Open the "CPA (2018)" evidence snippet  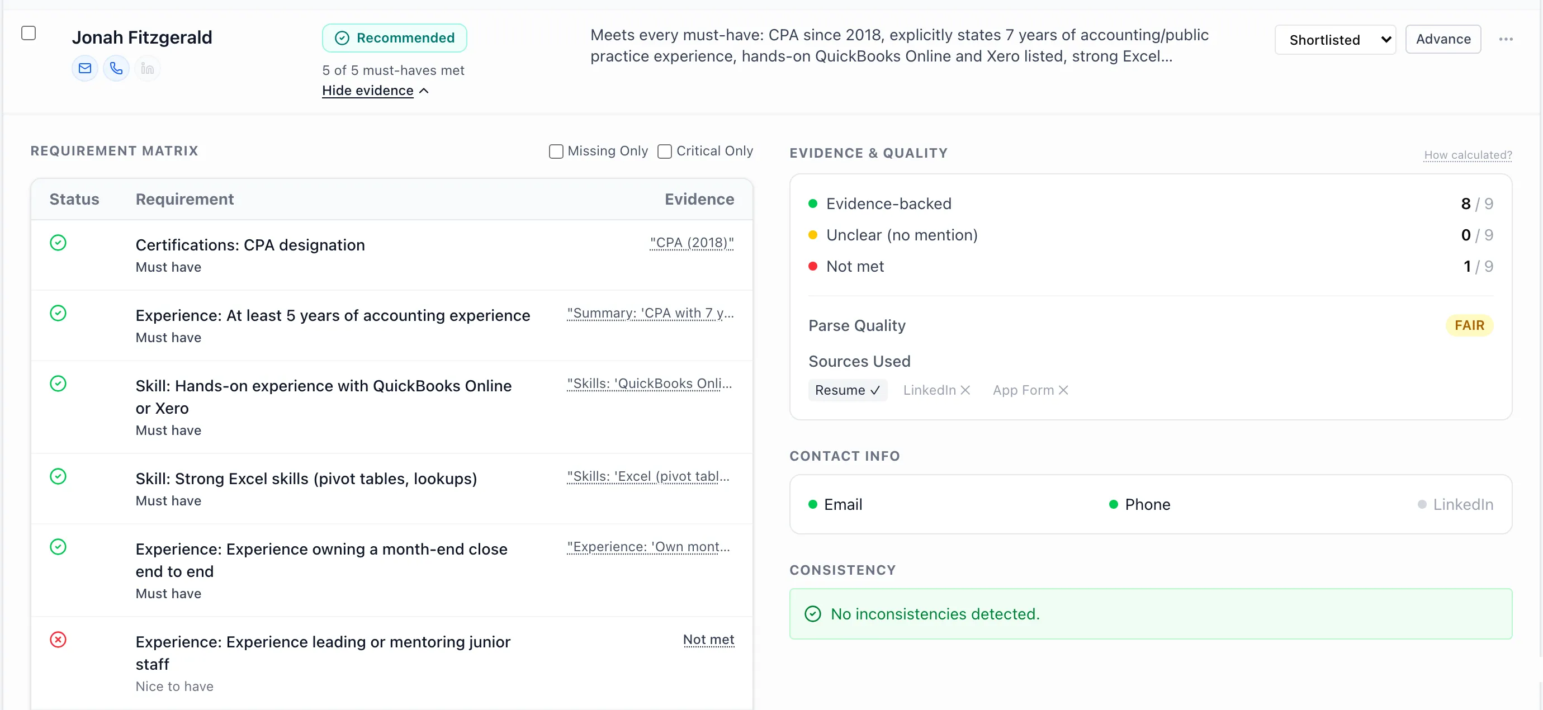[692, 243]
